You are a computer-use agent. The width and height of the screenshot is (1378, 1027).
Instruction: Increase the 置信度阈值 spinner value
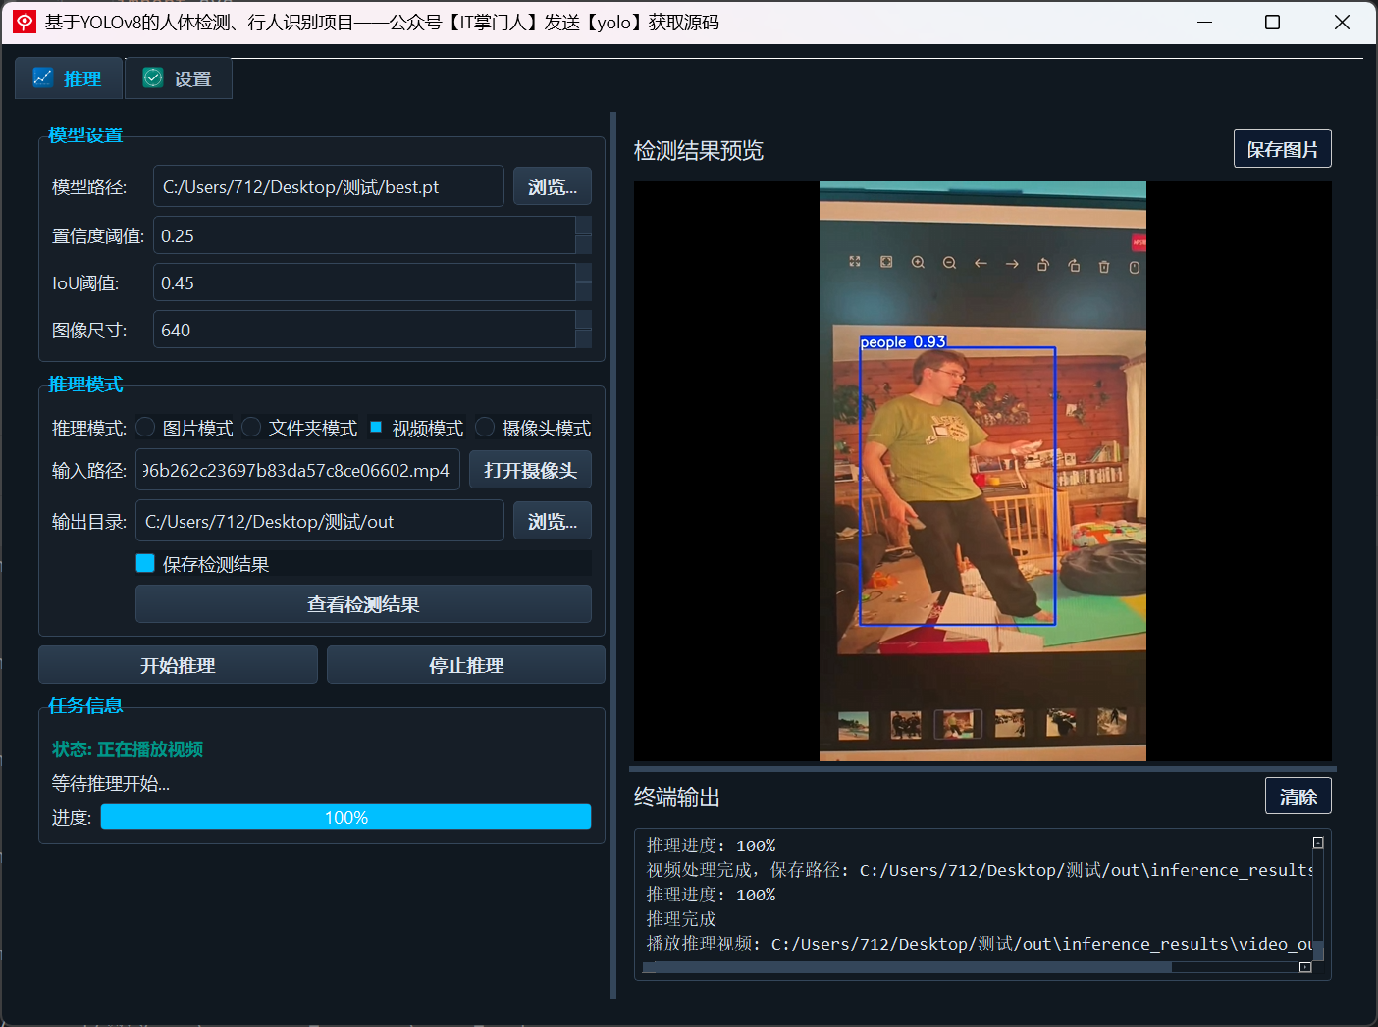584,226
